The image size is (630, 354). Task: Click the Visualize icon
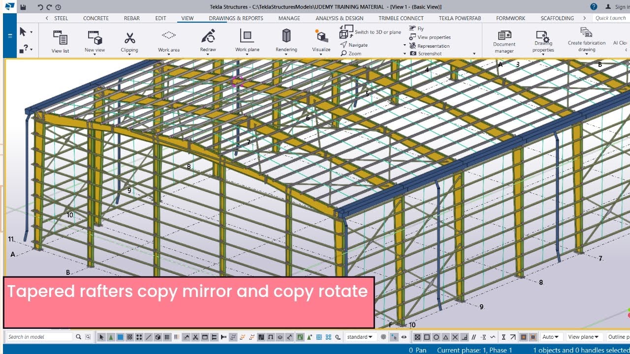pyautogui.click(x=321, y=36)
